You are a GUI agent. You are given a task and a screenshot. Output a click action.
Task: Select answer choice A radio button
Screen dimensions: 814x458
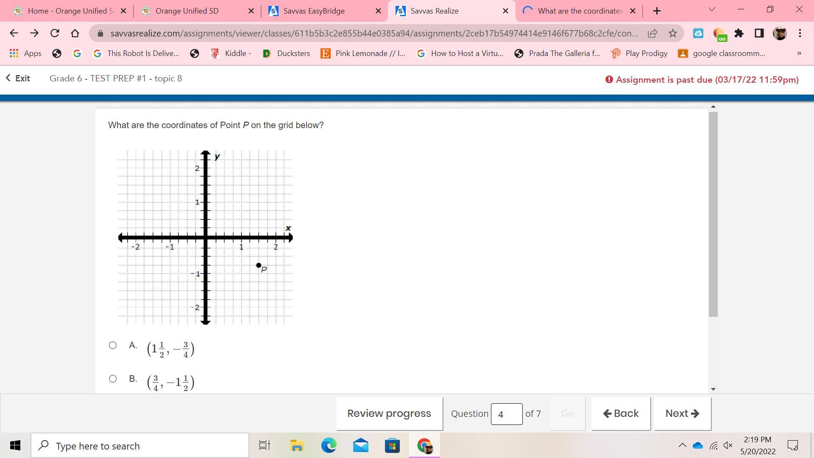pos(113,345)
